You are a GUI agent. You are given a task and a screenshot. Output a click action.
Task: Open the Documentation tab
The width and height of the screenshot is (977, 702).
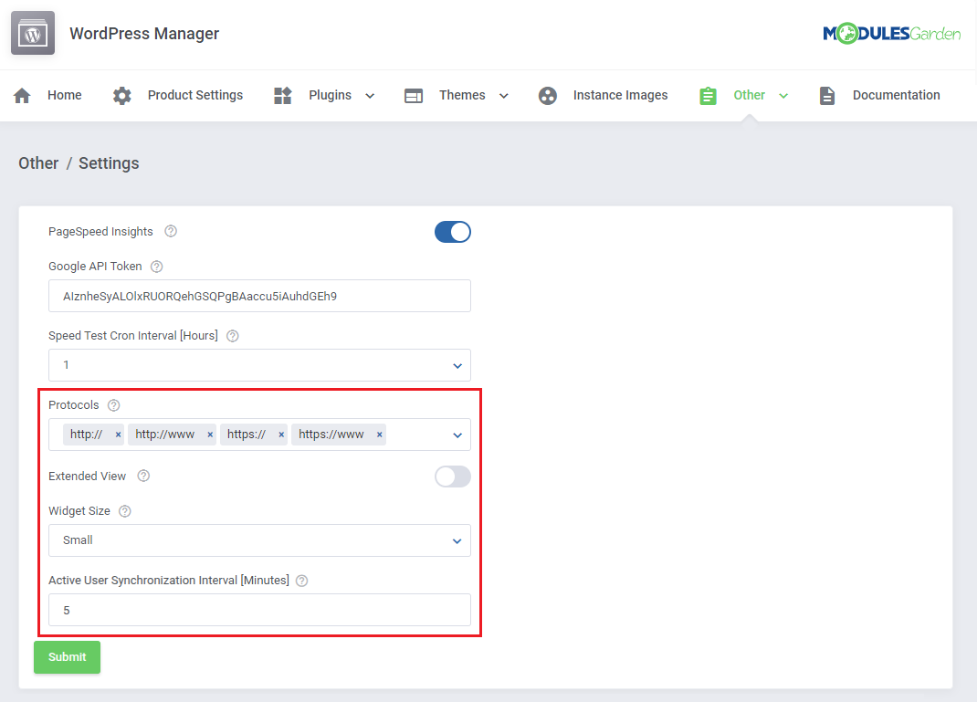896,95
